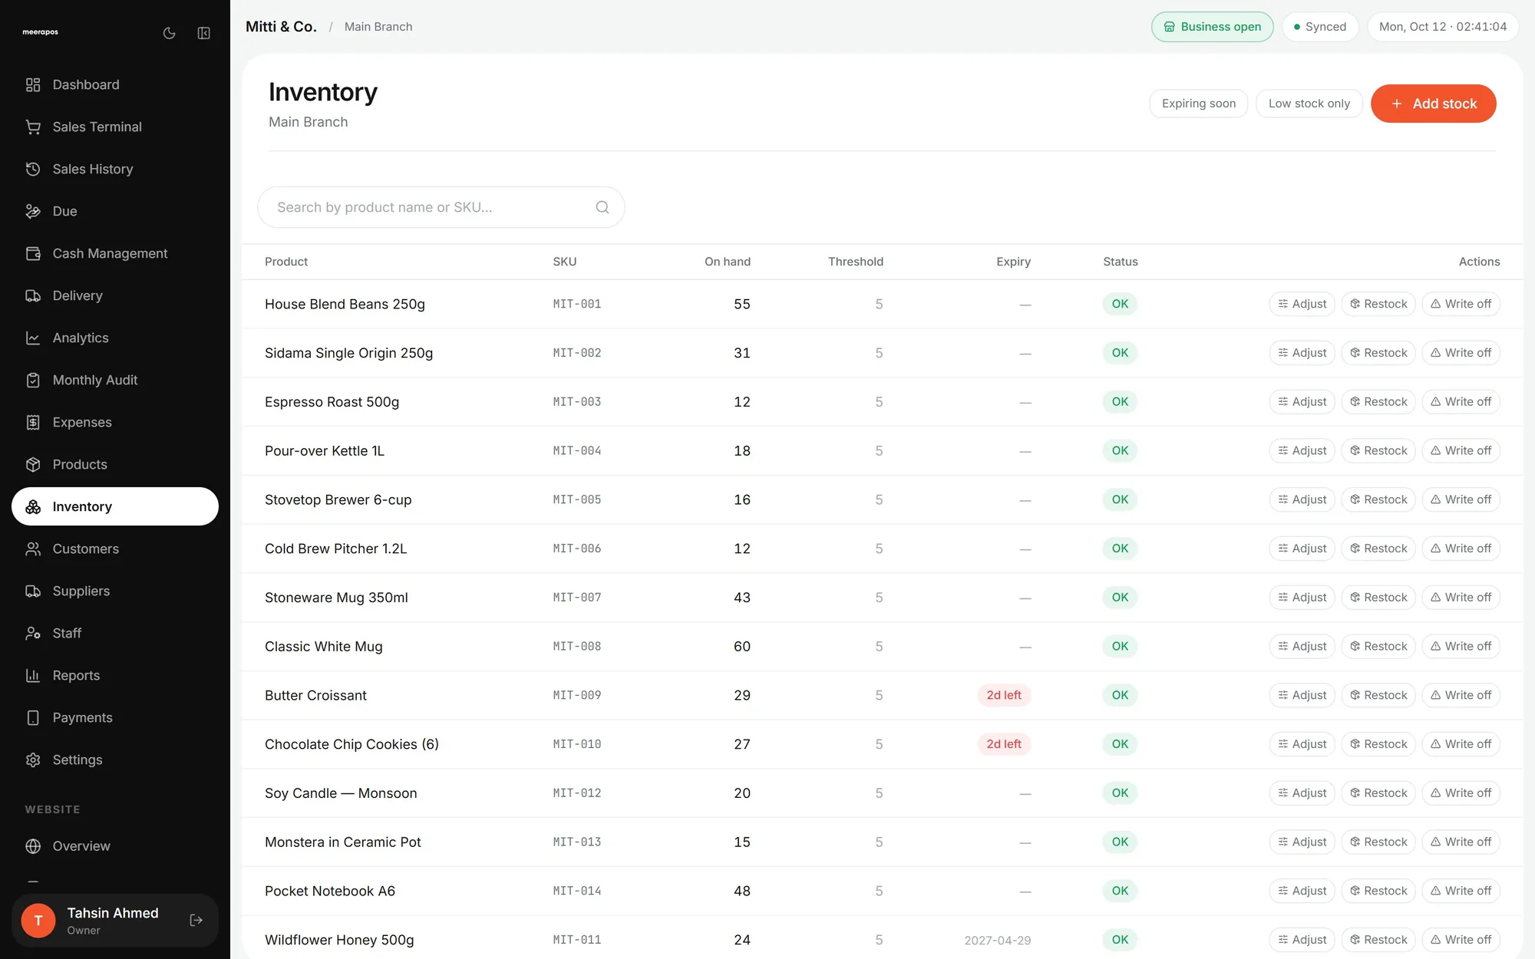Image resolution: width=1535 pixels, height=959 pixels.
Task: Open Customers section
Action: click(115, 549)
